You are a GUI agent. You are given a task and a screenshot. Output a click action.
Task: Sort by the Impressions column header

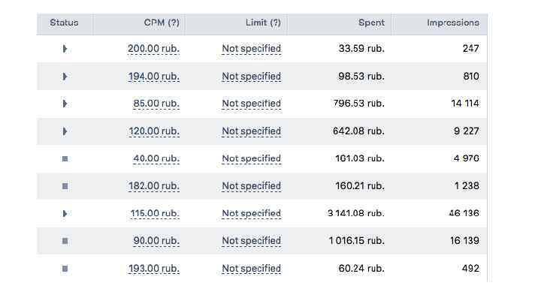pos(452,23)
